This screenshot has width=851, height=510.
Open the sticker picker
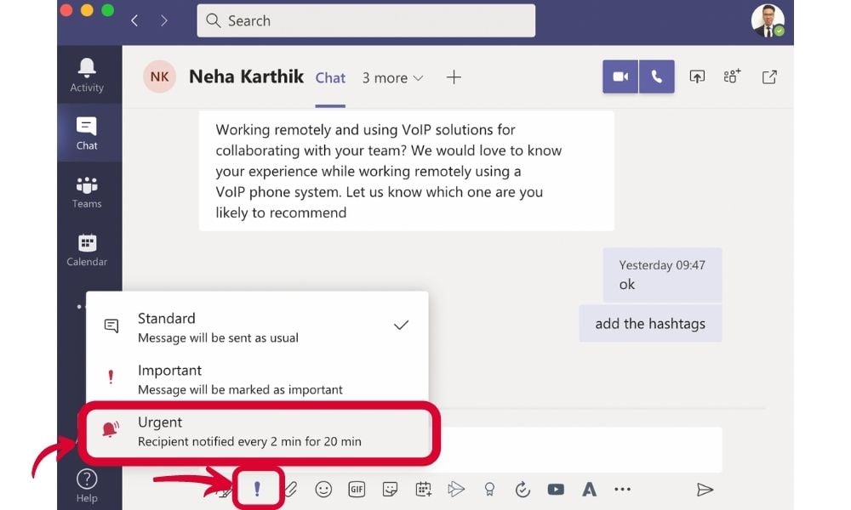pos(390,489)
